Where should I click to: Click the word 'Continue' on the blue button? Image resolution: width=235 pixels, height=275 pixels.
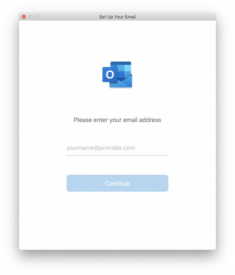117,183
